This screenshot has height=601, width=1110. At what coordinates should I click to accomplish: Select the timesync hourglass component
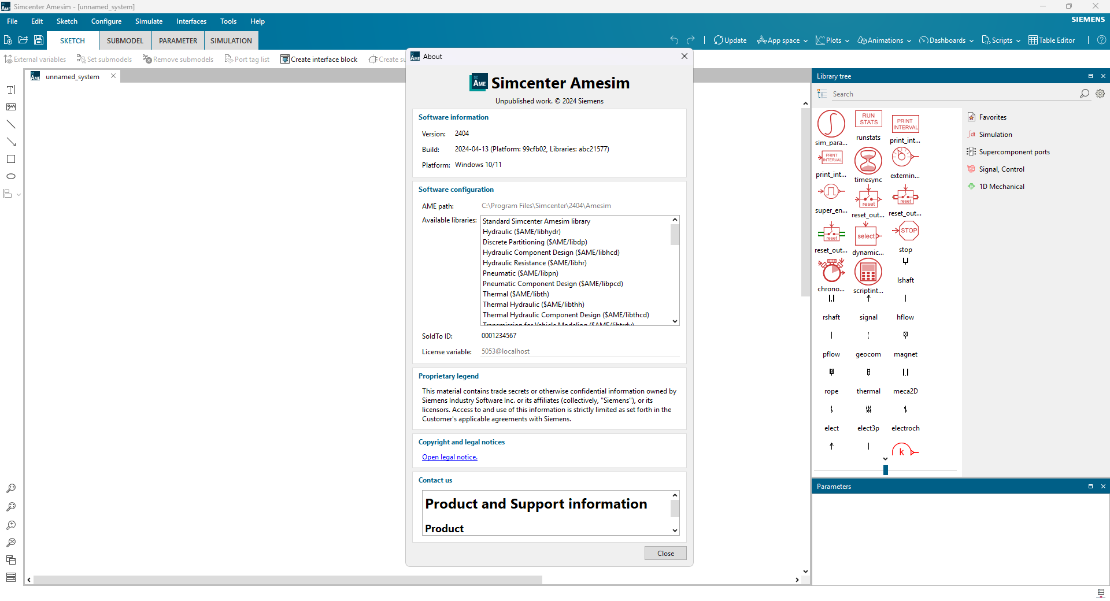(868, 161)
